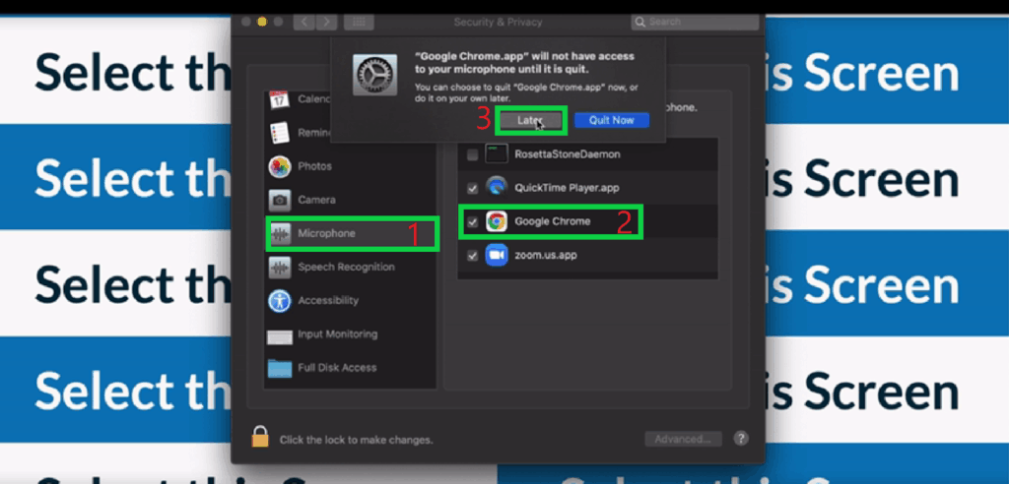Choose Camera in the sidebar list
The height and width of the screenshot is (484, 1009).
(x=315, y=200)
